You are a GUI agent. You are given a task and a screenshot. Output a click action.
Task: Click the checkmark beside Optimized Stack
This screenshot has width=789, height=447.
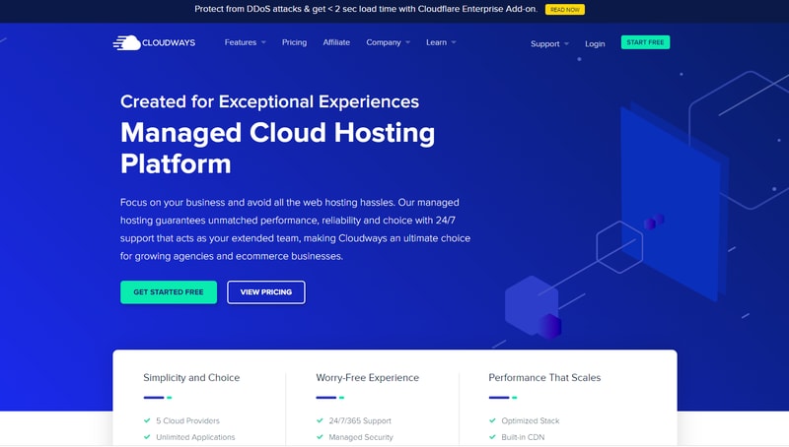tap(492, 420)
